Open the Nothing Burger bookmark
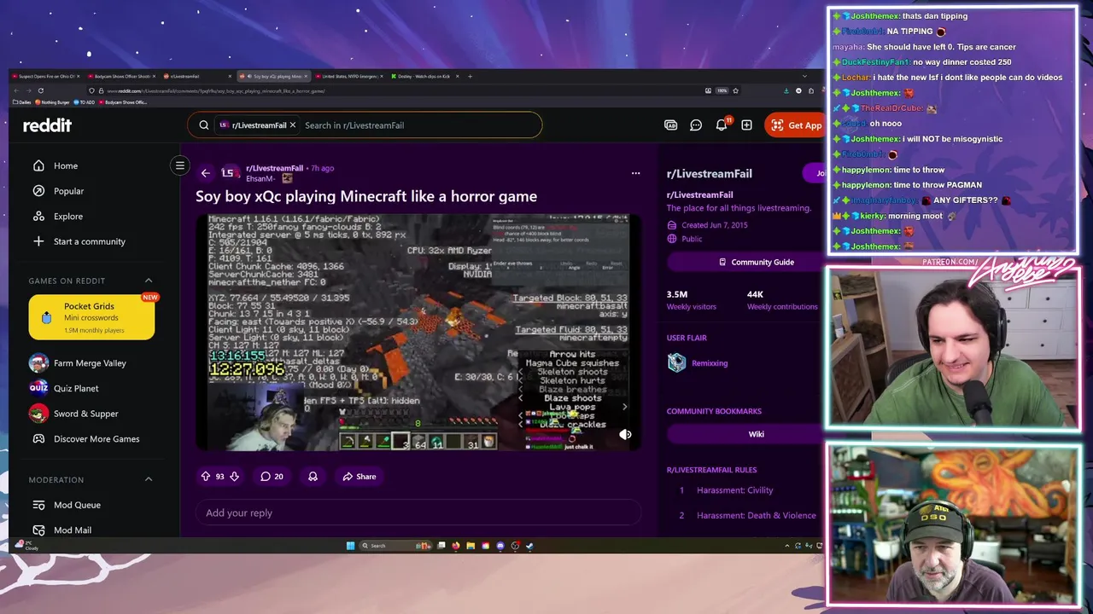Viewport: 1093px width, 614px height. (52, 102)
